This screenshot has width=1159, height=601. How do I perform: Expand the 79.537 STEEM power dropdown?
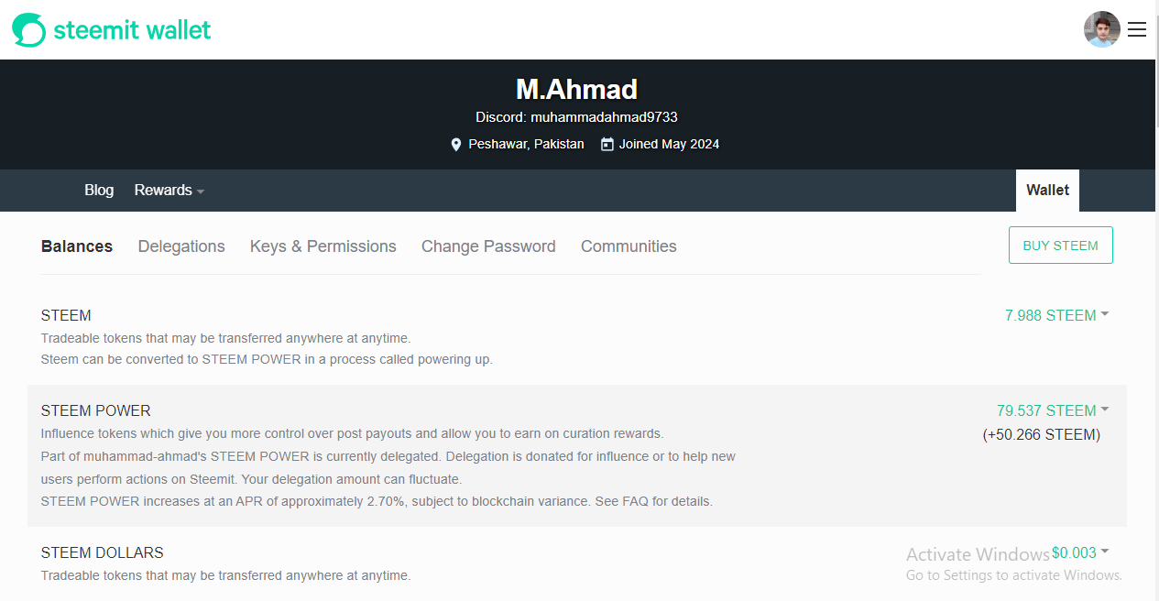[x=1053, y=410]
